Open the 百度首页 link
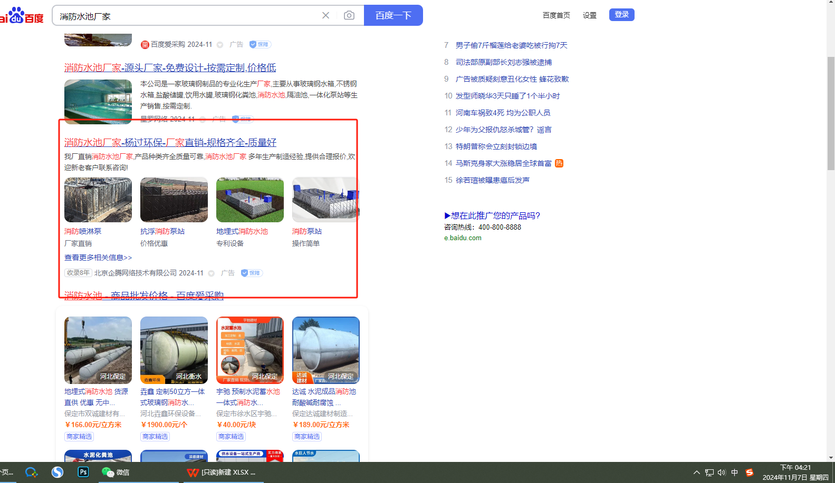The image size is (835, 483). 556,15
